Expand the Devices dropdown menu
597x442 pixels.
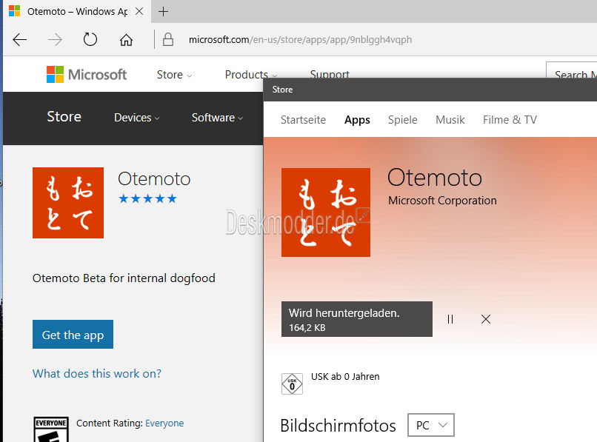click(136, 118)
